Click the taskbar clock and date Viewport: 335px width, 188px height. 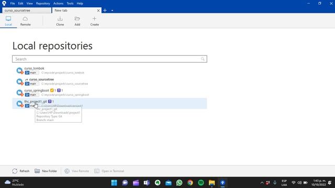(x=319, y=183)
